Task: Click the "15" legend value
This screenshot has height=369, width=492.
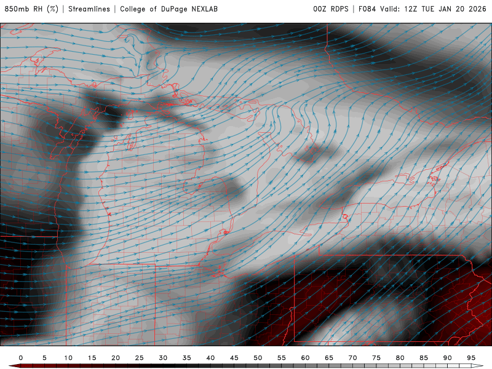Action: [92, 358]
